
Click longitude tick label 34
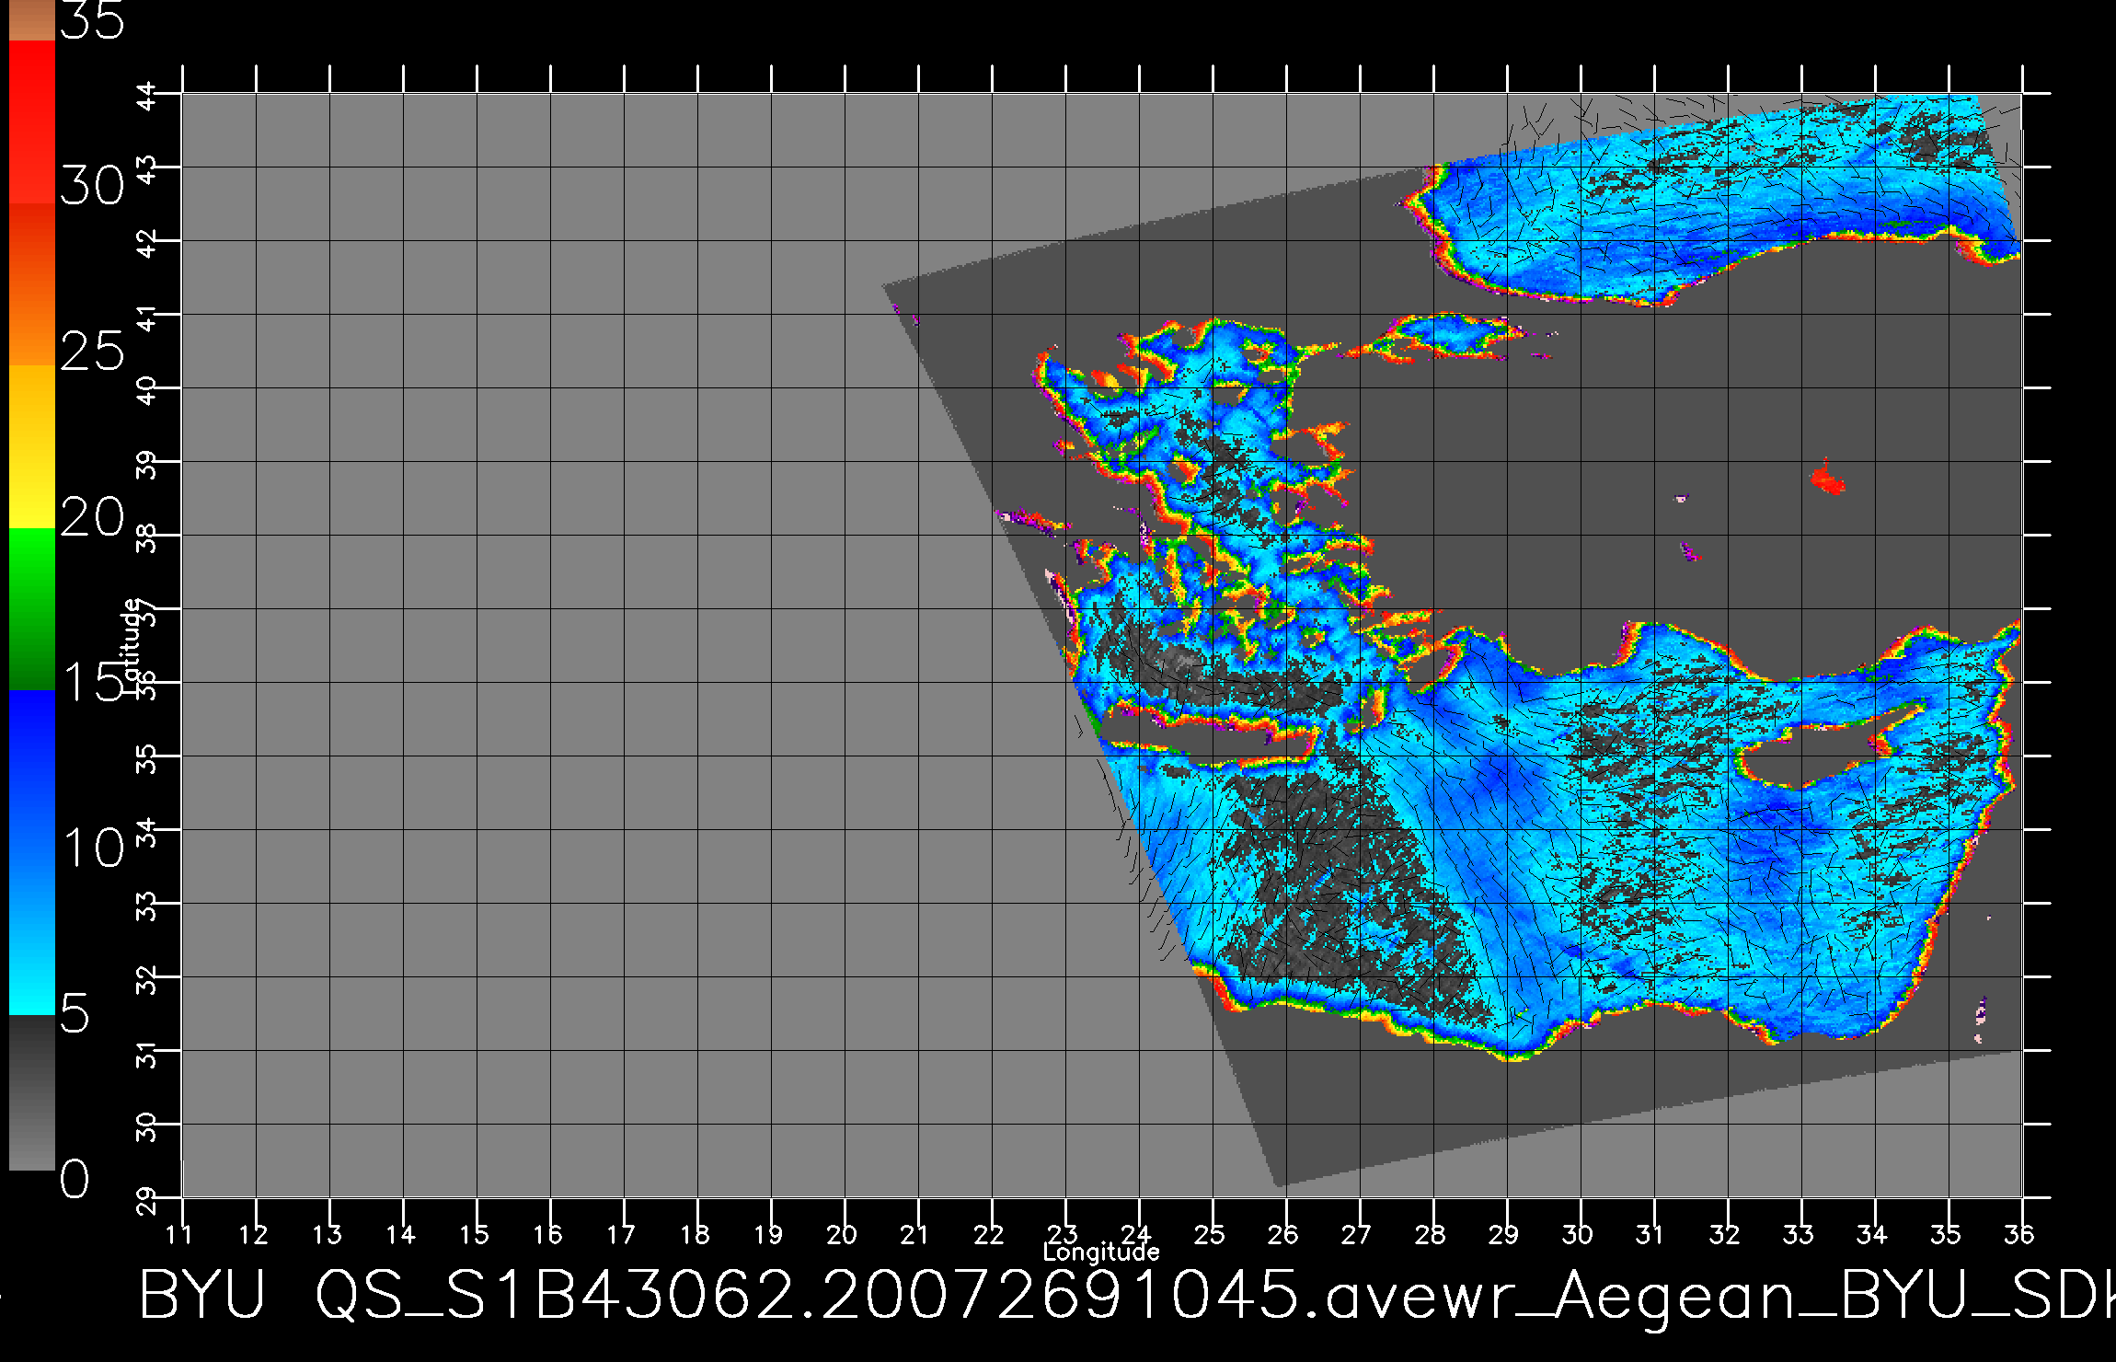[x=1872, y=1234]
